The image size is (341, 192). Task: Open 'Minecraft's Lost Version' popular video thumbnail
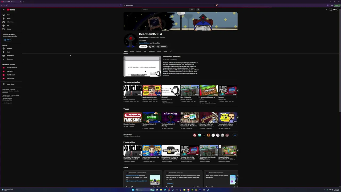tap(171, 150)
